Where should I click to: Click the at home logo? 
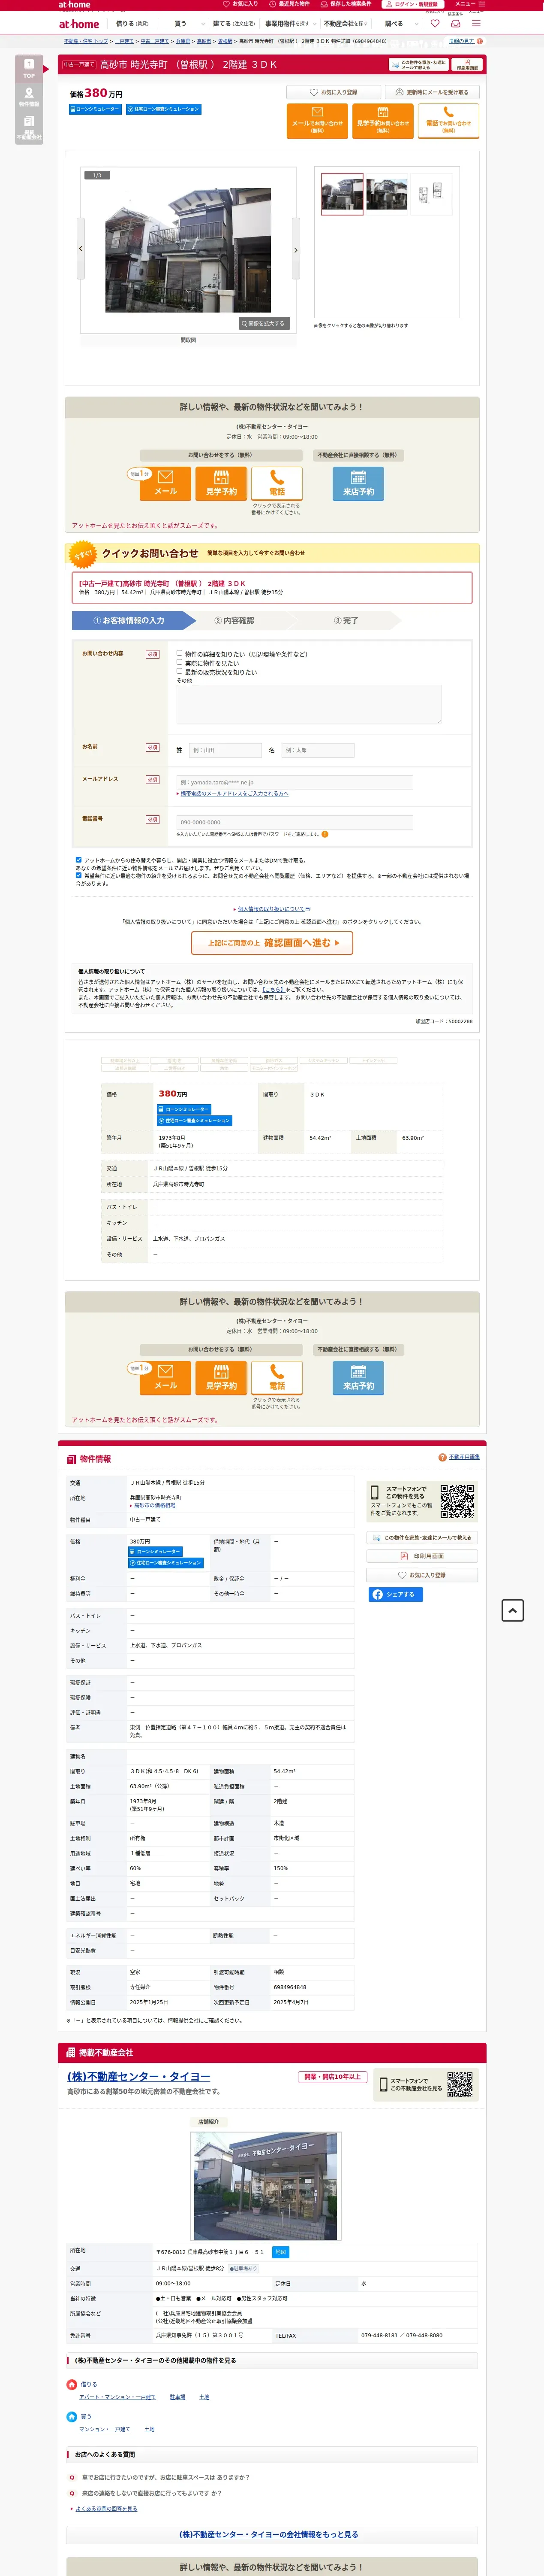(x=79, y=24)
